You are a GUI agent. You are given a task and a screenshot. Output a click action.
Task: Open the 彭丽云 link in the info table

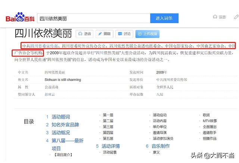pos(50,94)
